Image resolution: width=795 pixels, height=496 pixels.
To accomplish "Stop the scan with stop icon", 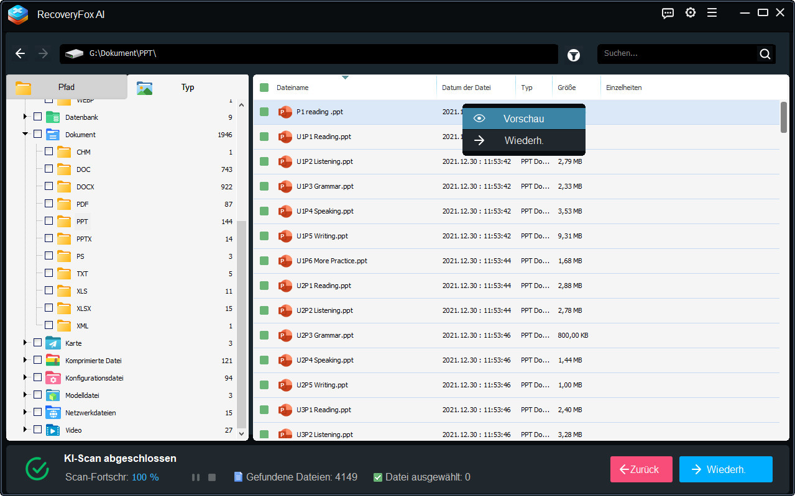I will [212, 477].
